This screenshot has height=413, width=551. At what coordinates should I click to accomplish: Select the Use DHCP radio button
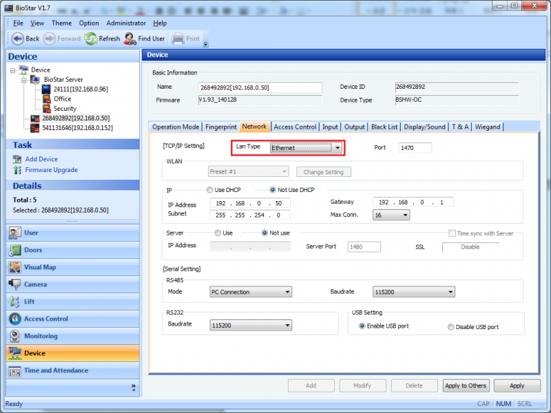point(211,190)
